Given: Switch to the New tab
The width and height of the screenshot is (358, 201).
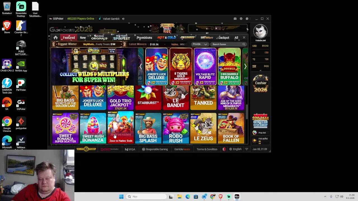Looking at the screenshot, I should tap(83, 38).
